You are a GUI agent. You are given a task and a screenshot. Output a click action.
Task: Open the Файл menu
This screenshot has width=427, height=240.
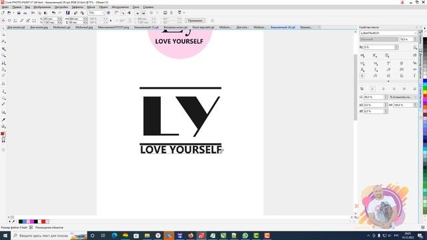5,7
